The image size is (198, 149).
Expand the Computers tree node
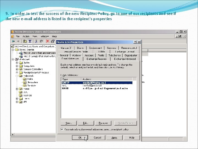click(17, 66)
